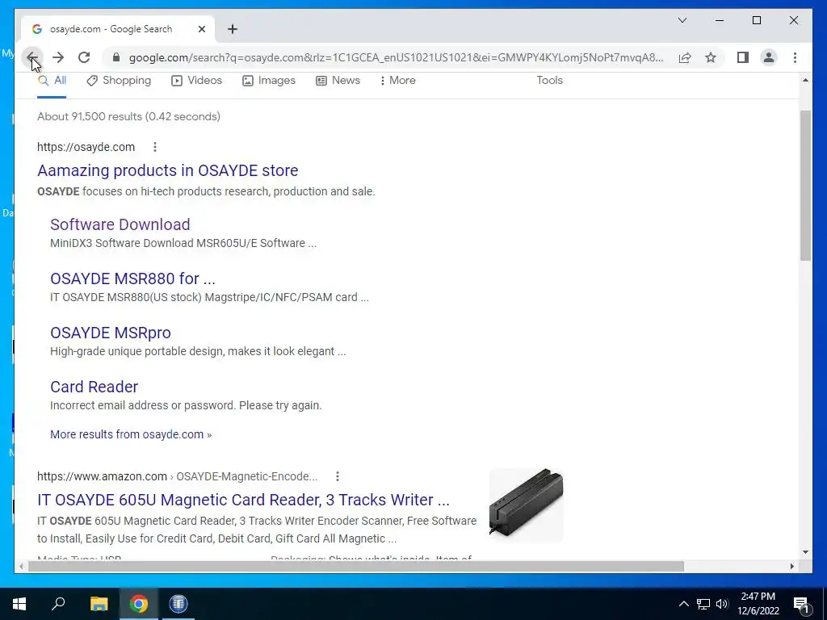Image resolution: width=827 pixels, height=620 pixels.
Task: Click the browser back arrow
Action: 32,57
